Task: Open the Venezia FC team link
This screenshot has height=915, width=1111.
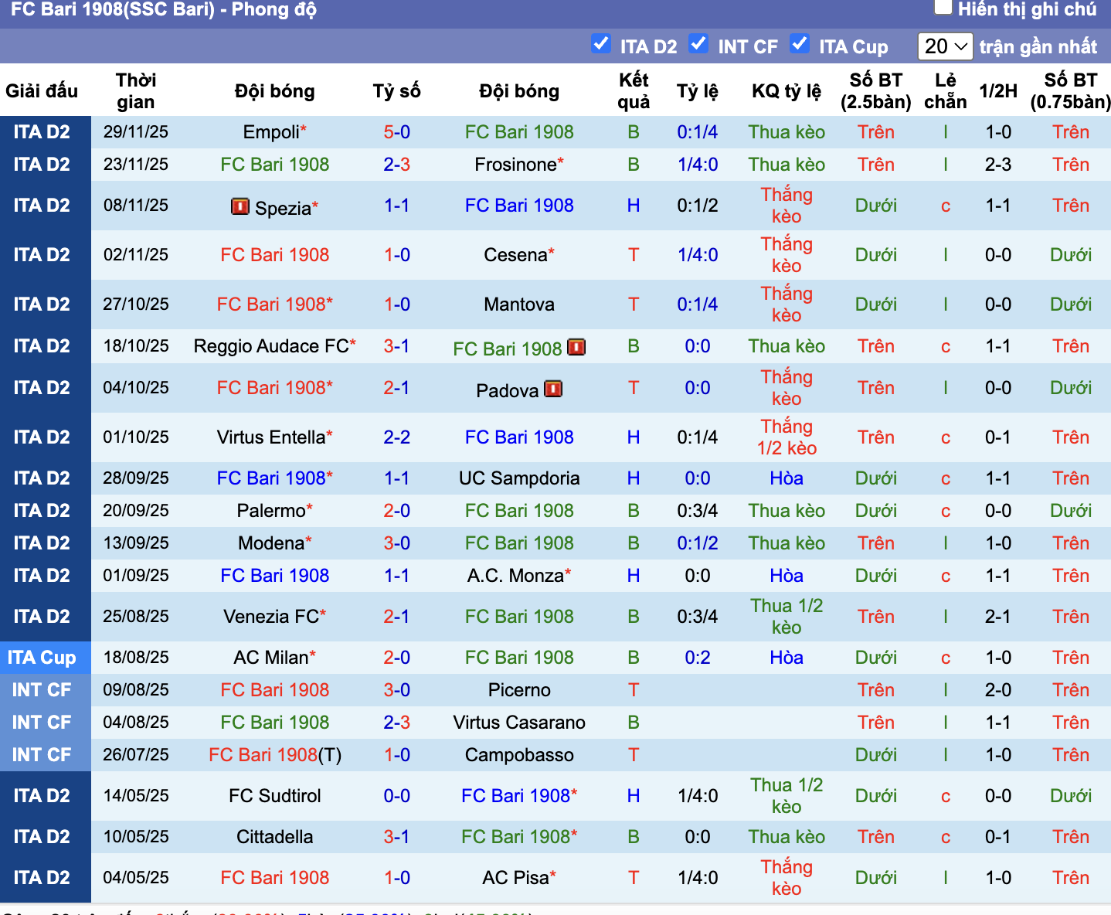Action: pyautogui.click(x=271, y=617)
